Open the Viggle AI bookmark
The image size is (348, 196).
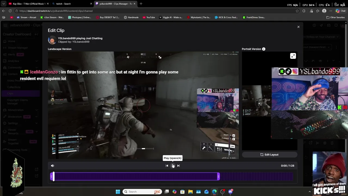pos(170,17)
